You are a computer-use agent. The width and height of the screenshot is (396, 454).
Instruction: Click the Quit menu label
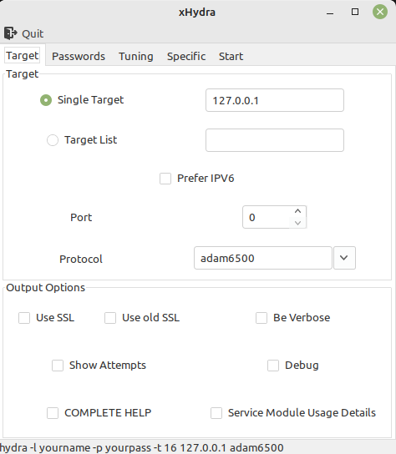[33, 34]
